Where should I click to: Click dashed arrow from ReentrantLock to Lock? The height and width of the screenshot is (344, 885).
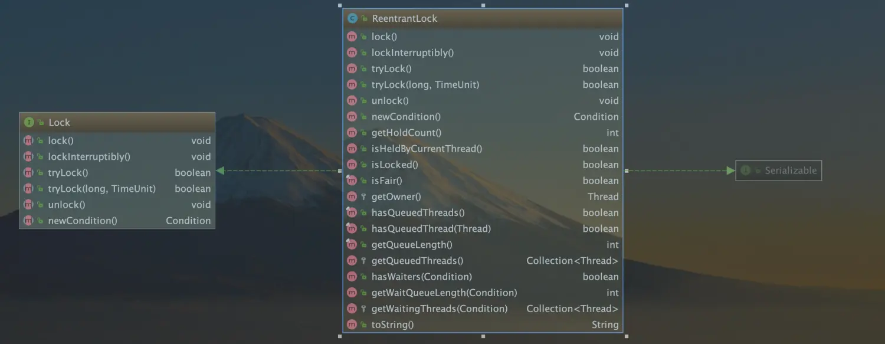[278, 171]
